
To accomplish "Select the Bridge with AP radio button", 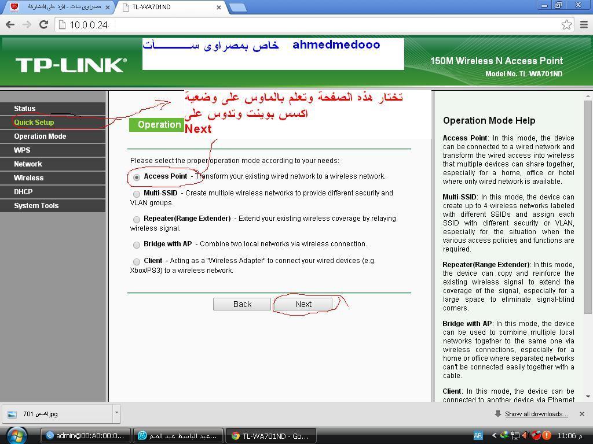I will coord(137,245).
